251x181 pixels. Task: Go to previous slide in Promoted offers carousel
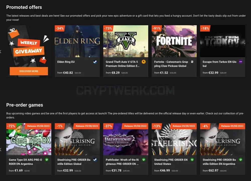click(x=1, y=52)
